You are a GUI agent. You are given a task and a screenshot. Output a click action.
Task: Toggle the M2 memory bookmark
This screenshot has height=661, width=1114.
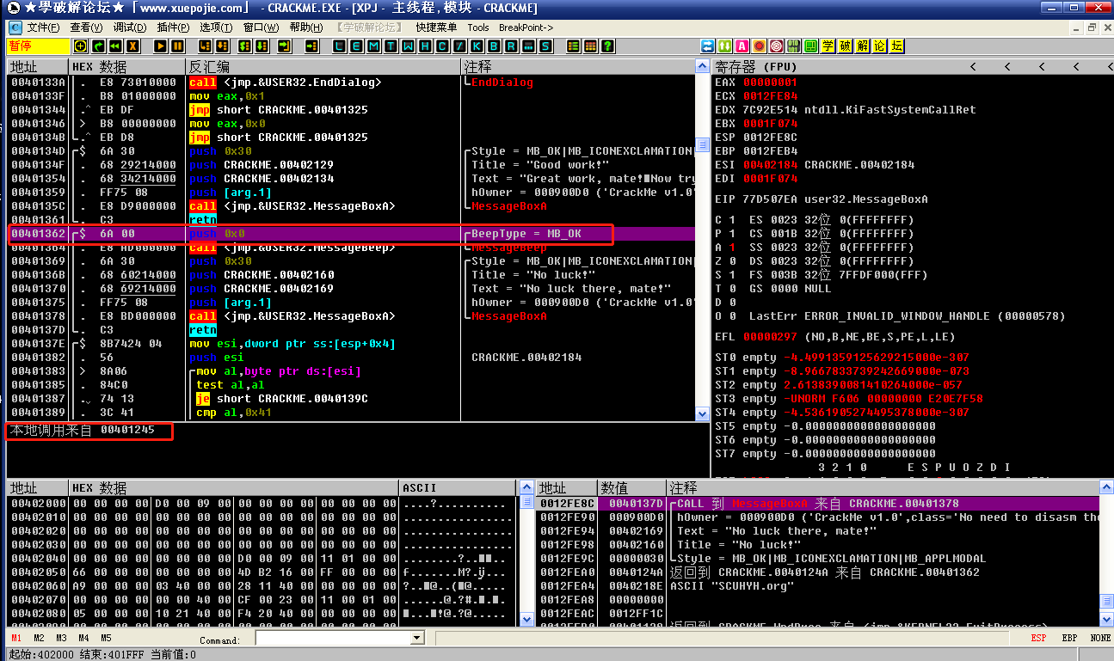coord(40,638)
